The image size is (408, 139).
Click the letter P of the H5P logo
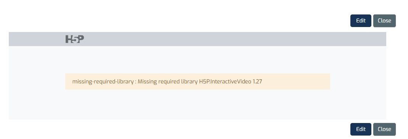coord(81,39)
